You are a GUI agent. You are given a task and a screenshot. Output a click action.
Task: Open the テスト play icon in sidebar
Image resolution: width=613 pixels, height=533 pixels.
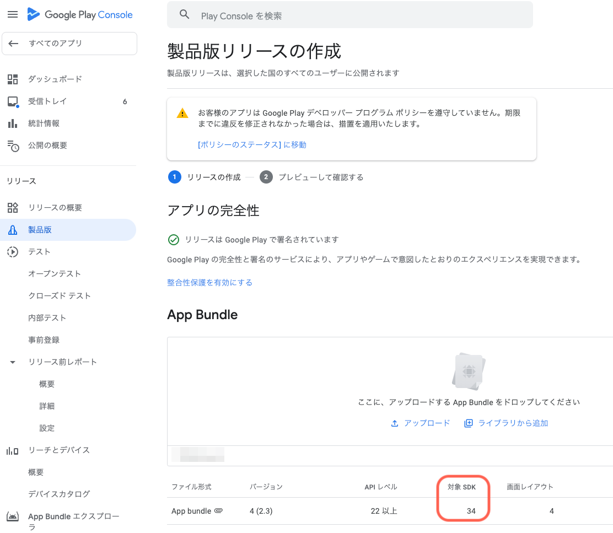(x=12, y=251)
